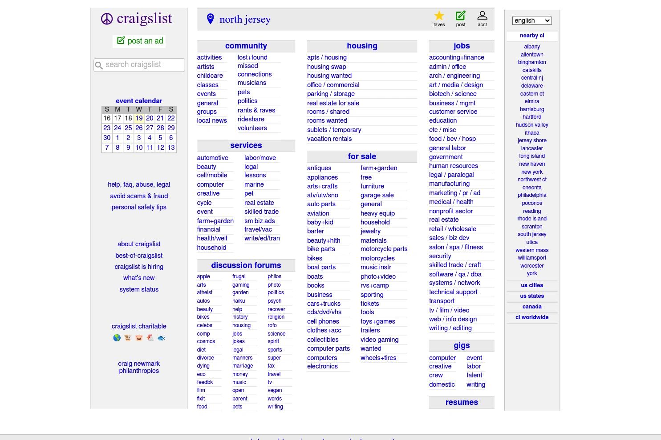
Task: Switch to nearby 'philadelphia' craigslist
Action: coord(532,195)
